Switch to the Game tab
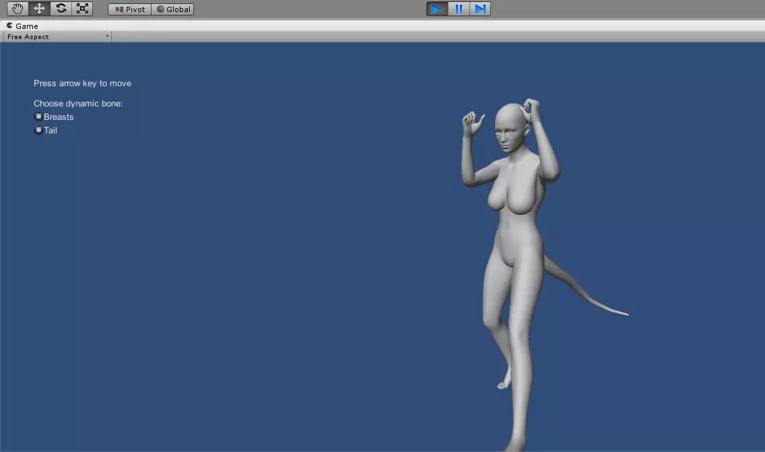The image size is (765, 452). [x=27, y=26]
